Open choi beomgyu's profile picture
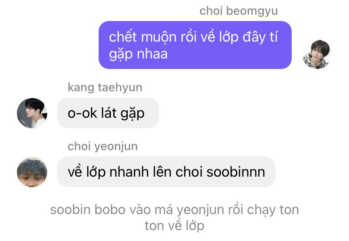This screenshot has width=349, height=241. [317, 54]
